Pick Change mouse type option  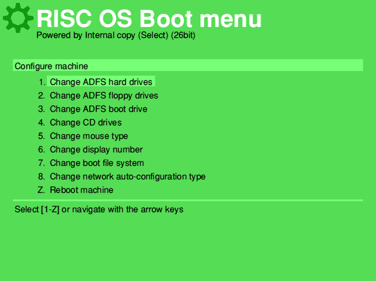tap(89, 136)
